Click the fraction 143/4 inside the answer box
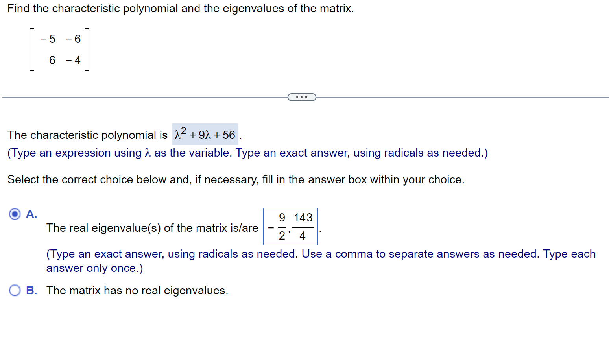This screenshot has height=345, width=609. click(x=302, y=227)
